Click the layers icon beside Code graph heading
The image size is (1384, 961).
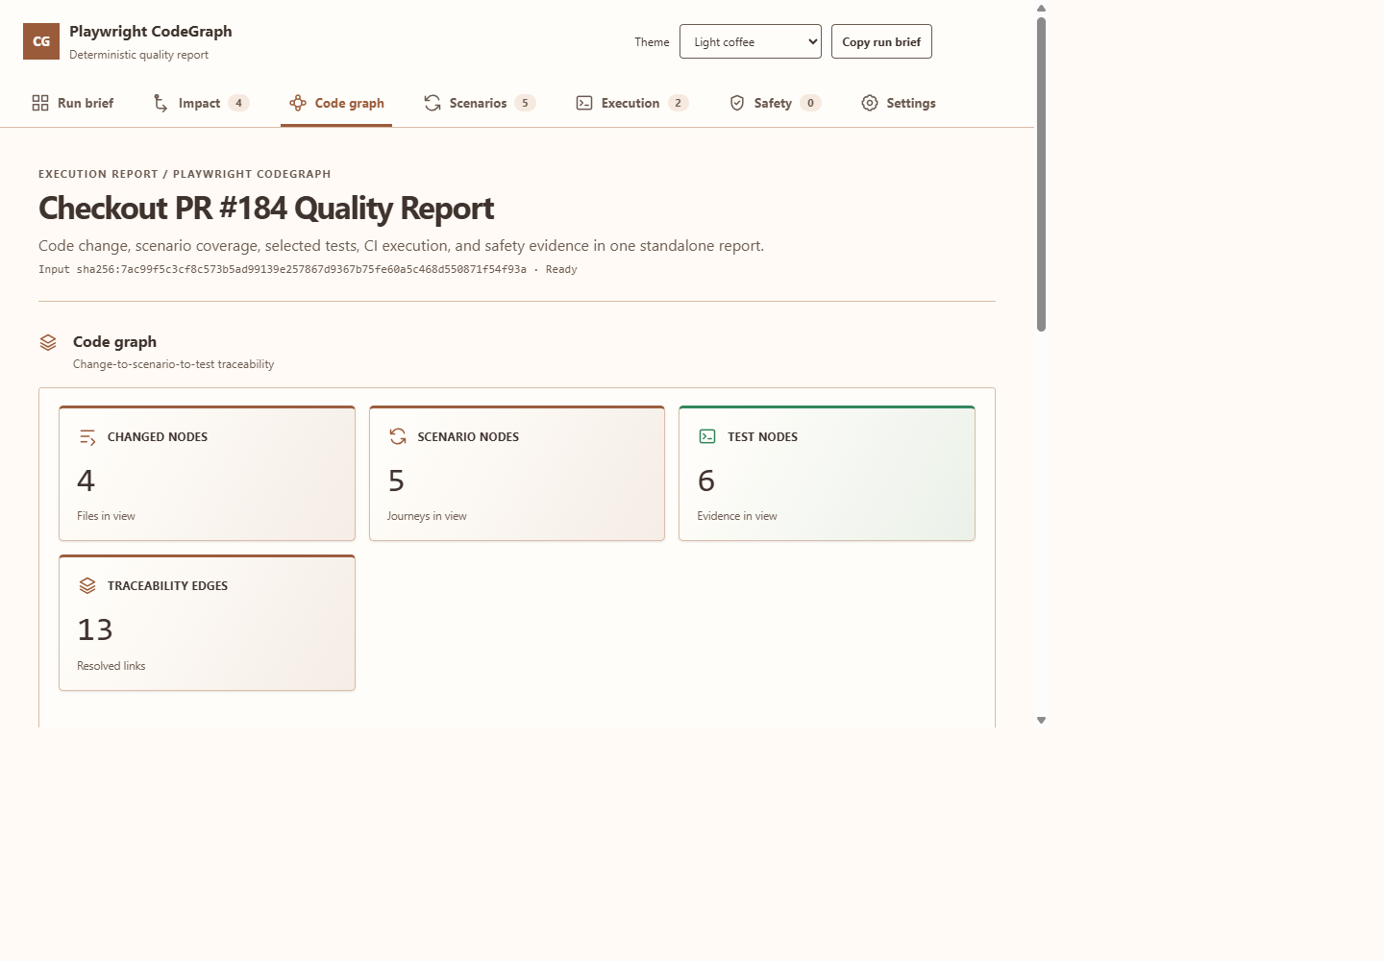tap(48, 342)
